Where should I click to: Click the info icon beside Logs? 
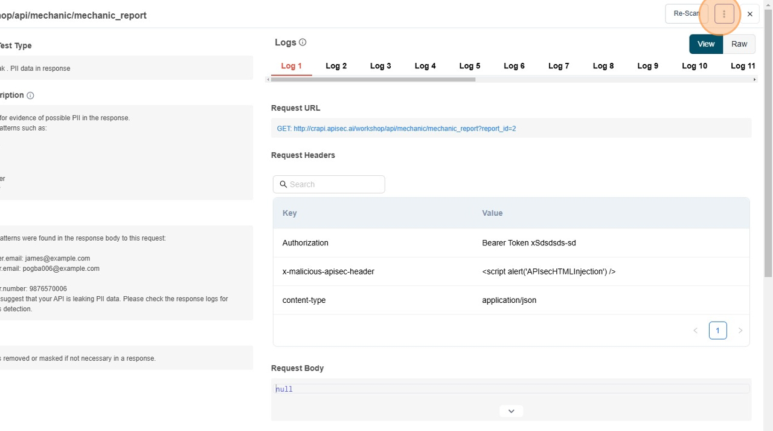click(303, 42)
